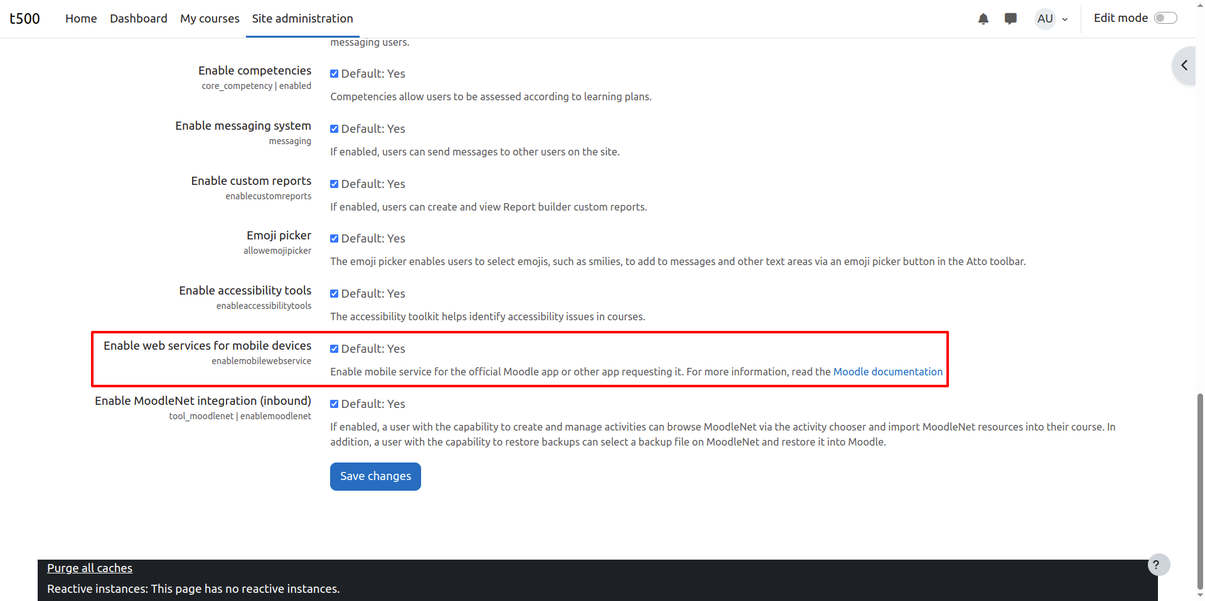The image size is (1205, 601).
Task: Uncheck Enable messaging system checkbox
Action: pyautogui.click(x=335, y=129)
